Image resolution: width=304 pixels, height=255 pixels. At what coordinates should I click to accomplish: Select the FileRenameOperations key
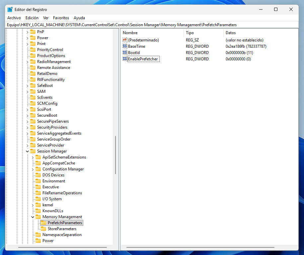62,193
